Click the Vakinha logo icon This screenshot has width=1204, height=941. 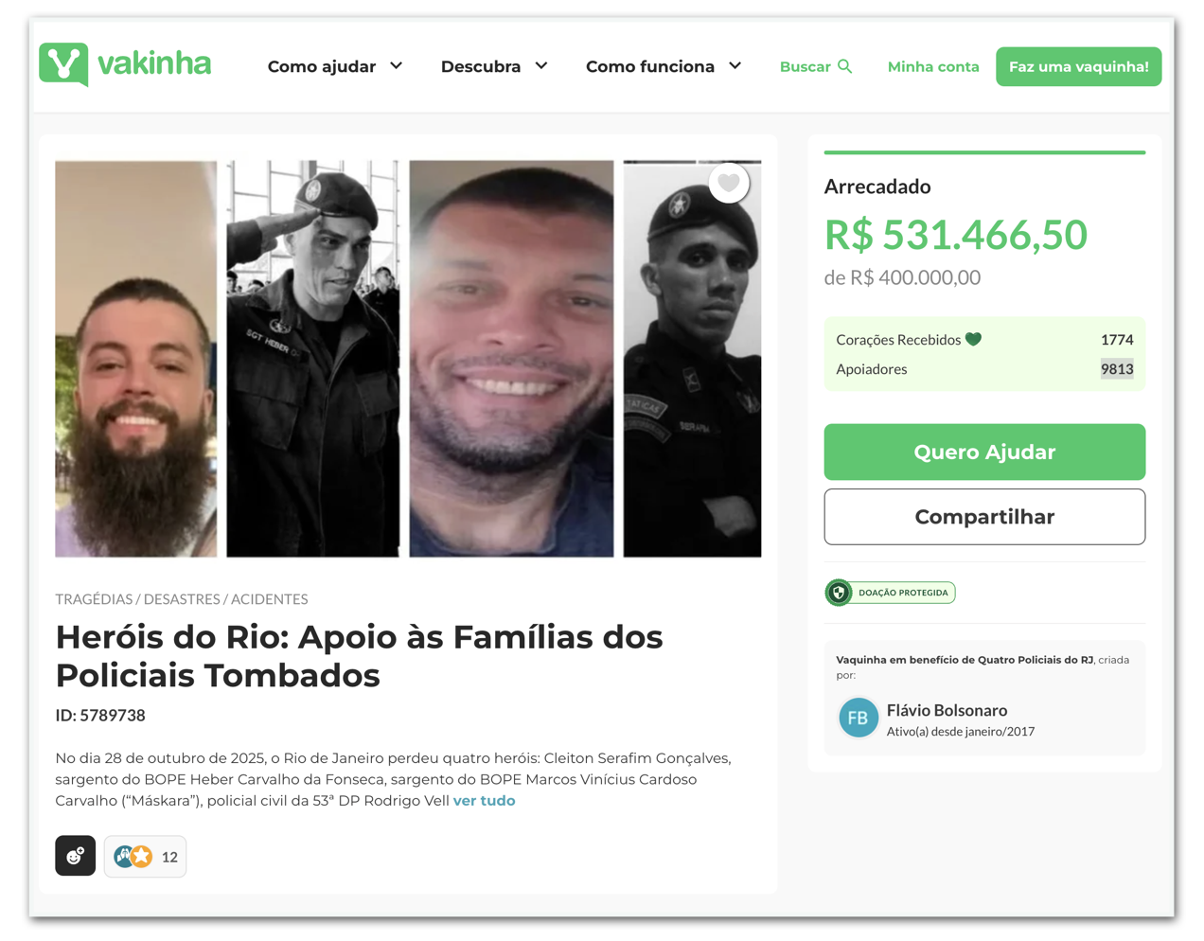pyautogui.click(x=64, y=64)
